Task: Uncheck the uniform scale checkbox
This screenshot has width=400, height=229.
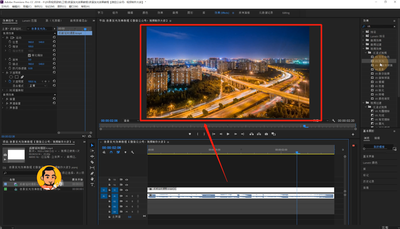Action: (x=30, y=55)
